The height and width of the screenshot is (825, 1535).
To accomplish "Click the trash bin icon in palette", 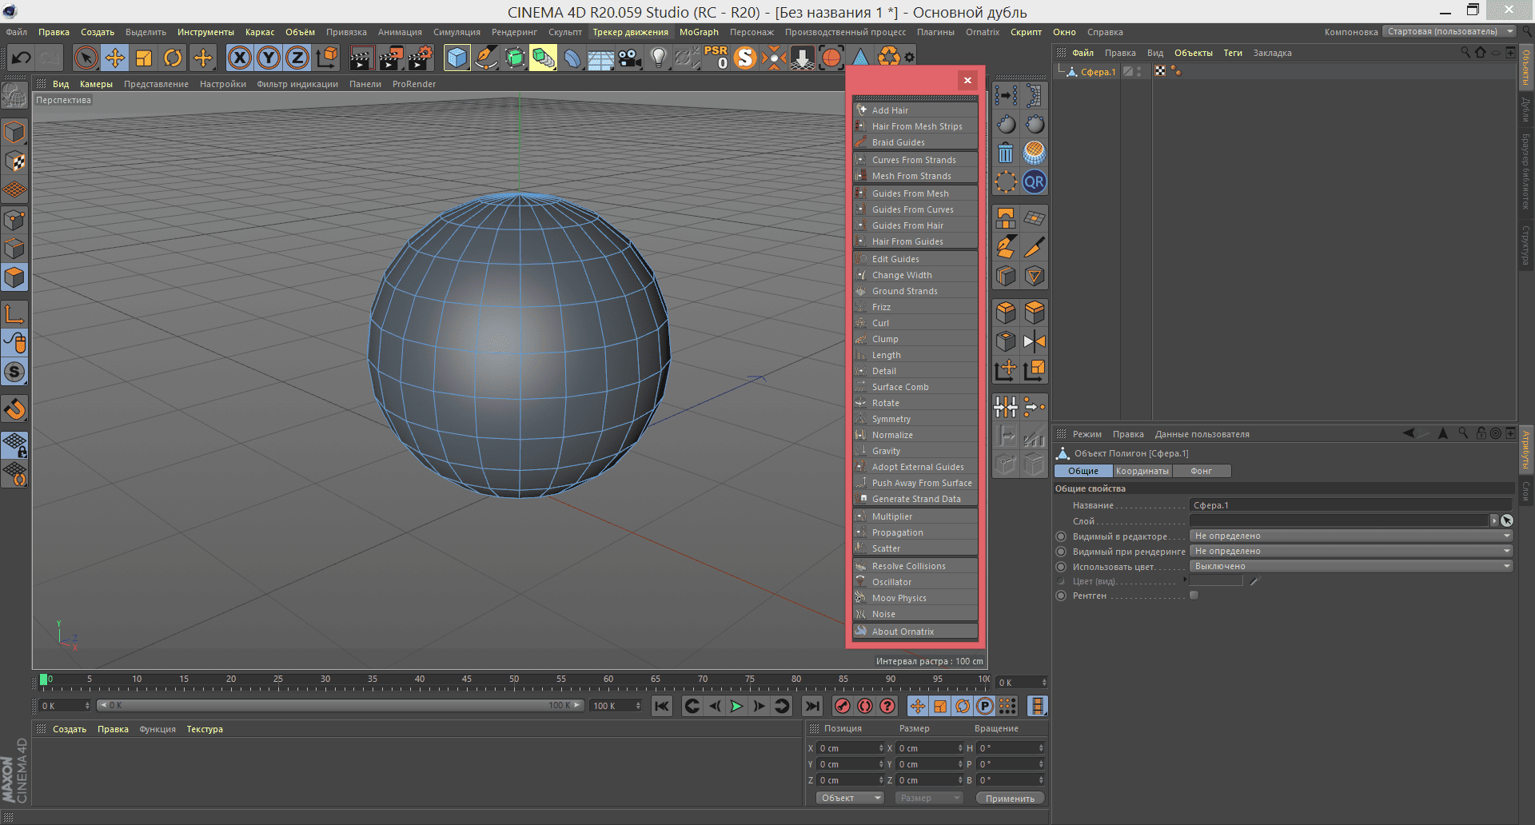I will [x=1006, y=153].
